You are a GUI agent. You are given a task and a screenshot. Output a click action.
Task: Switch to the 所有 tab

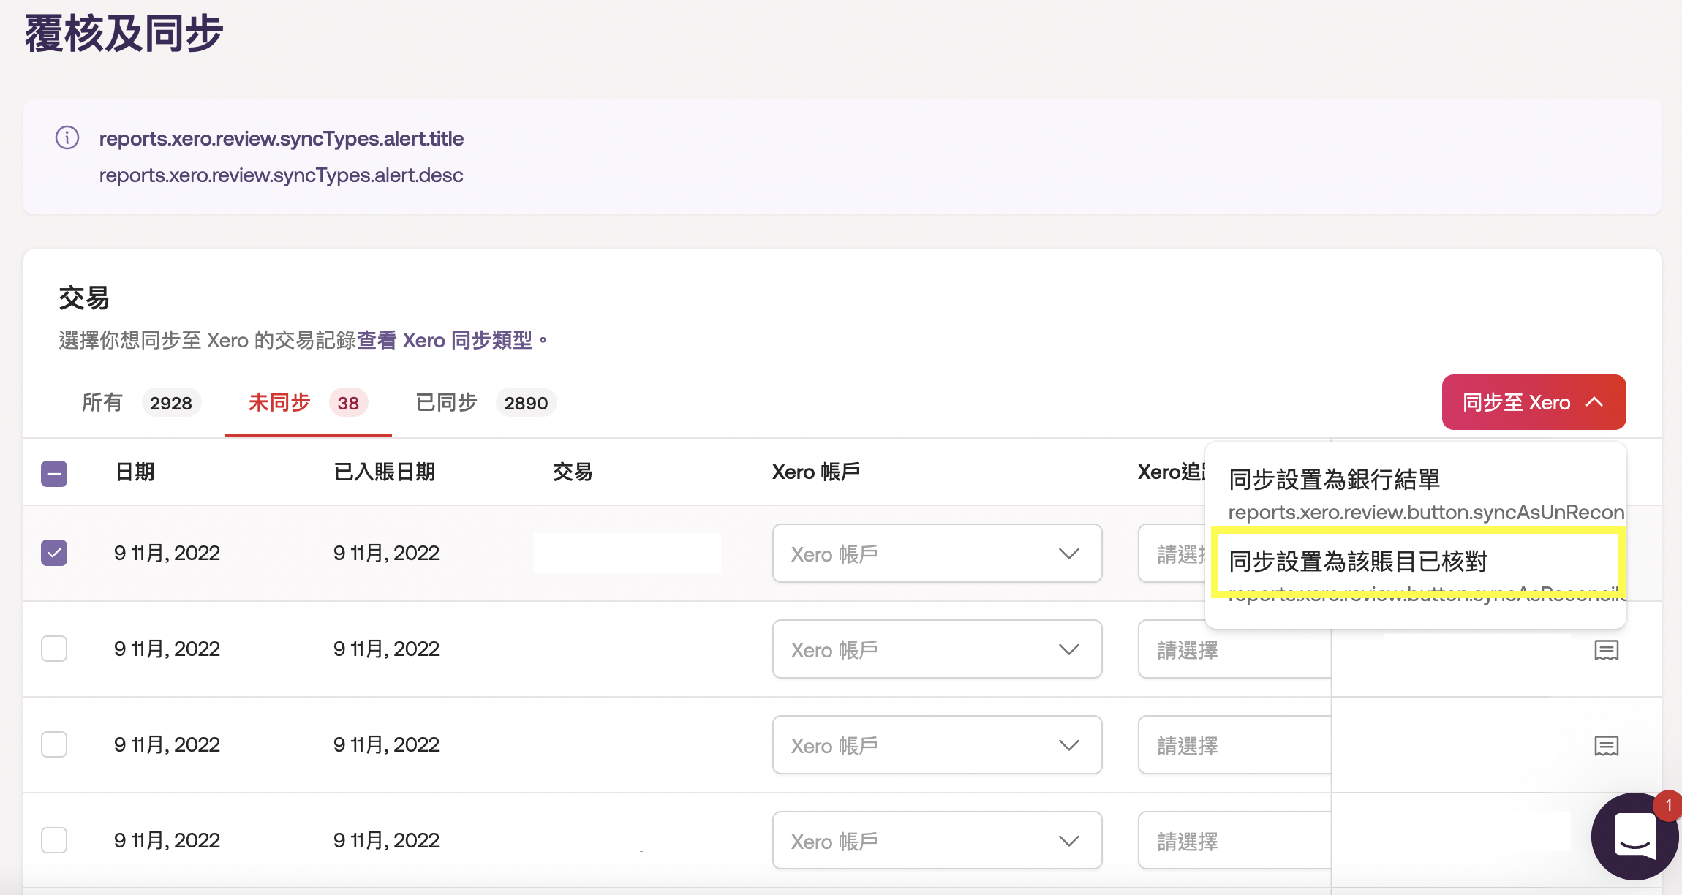pyautogui.click(x=102, y=402)
